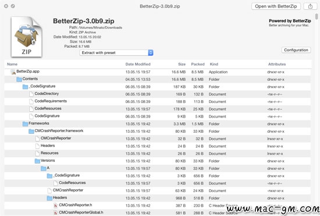This screenshot has width=320, height=216.
Task: Select the BetterZip.app application icon
Action: point(13,72)
